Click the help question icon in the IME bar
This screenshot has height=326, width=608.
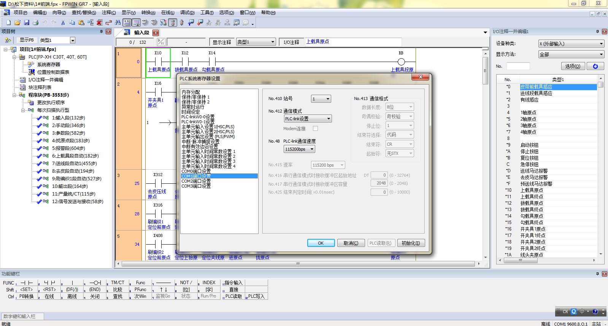click(x=595, y=312)
